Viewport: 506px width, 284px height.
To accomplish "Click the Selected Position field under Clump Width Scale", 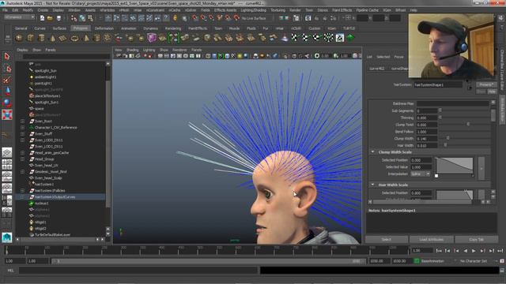I will coord(421,160).
